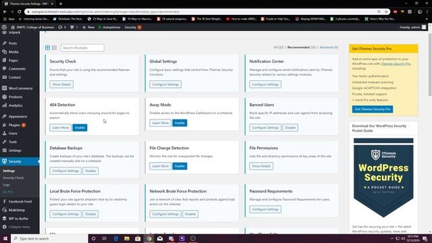432x243 pixels.
Task: Open File Explorer from the taskbar
Action: (x=127, y=238)
